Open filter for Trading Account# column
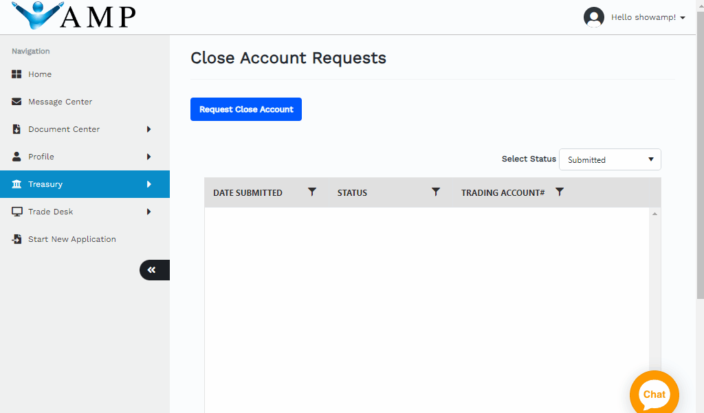The image size is (704, 413). click(x=560, y=192)
